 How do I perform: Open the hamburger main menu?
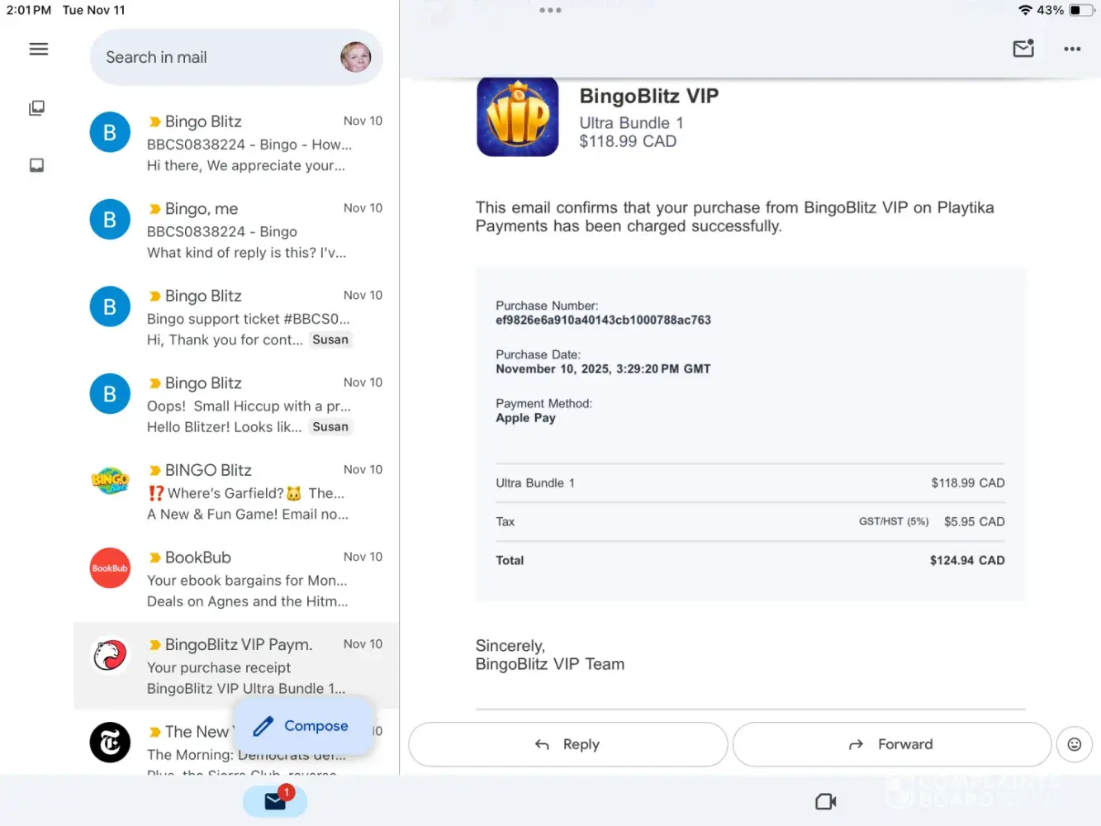pyautogui.click(x=38, y=50)
